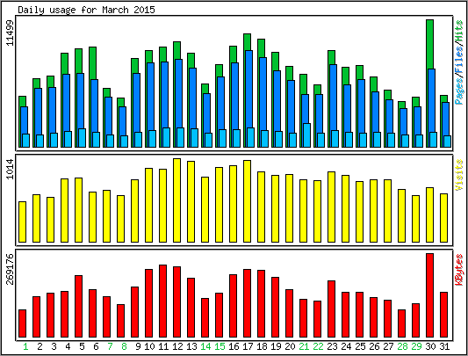
Task: Click the green "Hits" legend word
Action: pos(459,30)
